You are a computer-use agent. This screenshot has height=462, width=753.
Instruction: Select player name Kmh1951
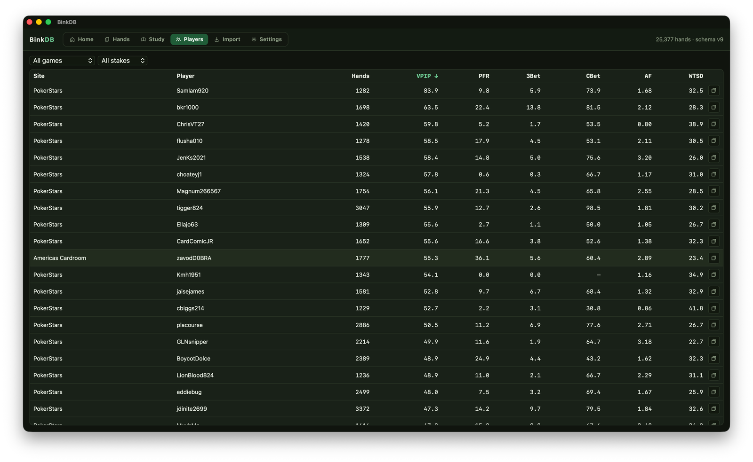[x=189, y=275]
